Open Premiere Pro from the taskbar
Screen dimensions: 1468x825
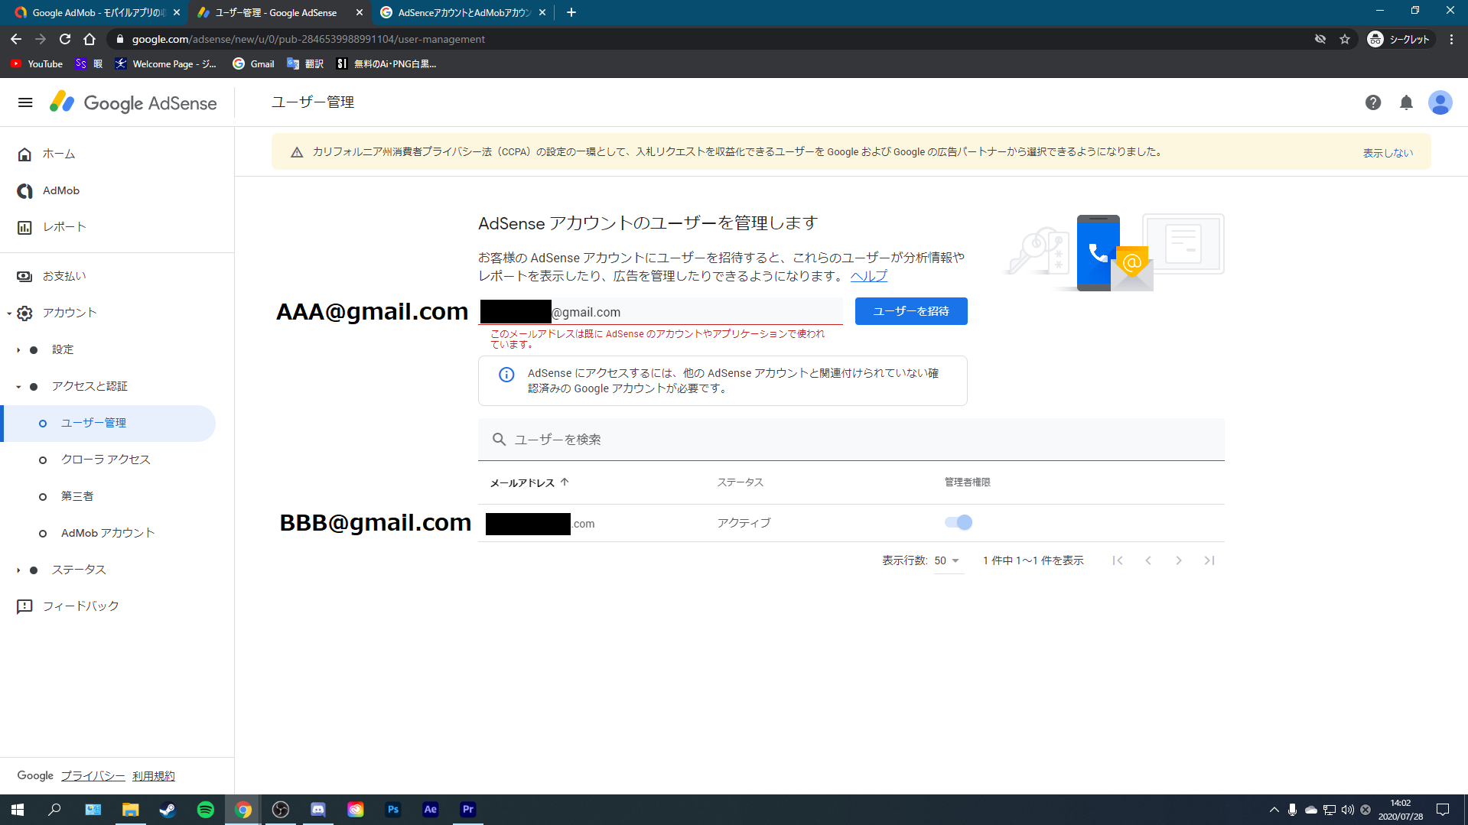tap(468, 810)
